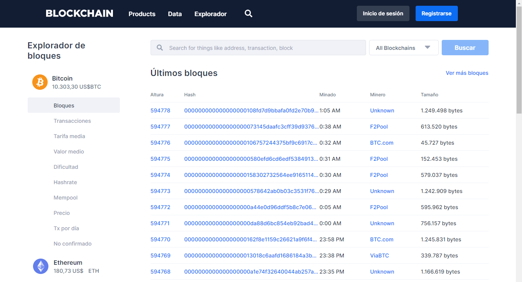
Task: Open block height 594772
Action: coord(160,207)
